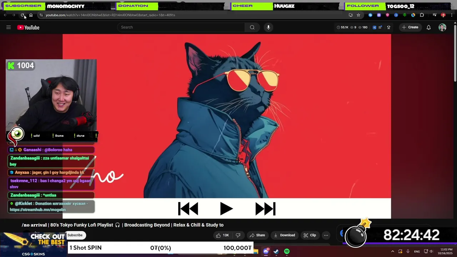Show hidden tray icons chevron
The height and width of the screenshot is (257, 457).
tap(392, 252)
